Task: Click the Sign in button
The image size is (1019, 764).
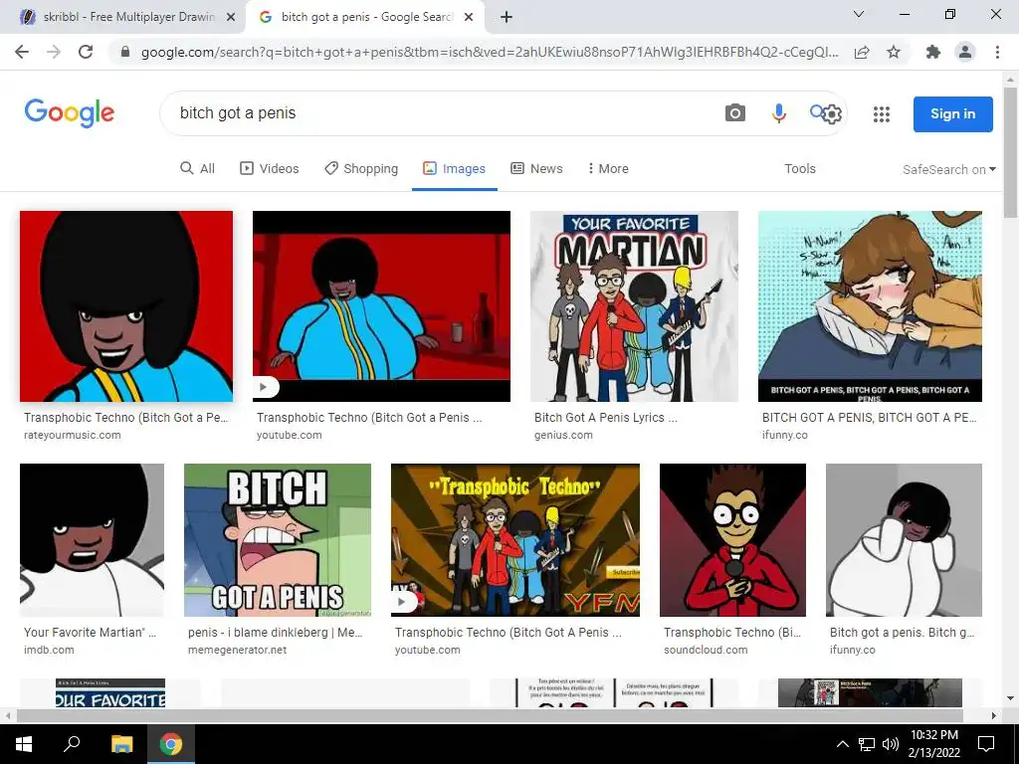Action: tap(952, 113)
